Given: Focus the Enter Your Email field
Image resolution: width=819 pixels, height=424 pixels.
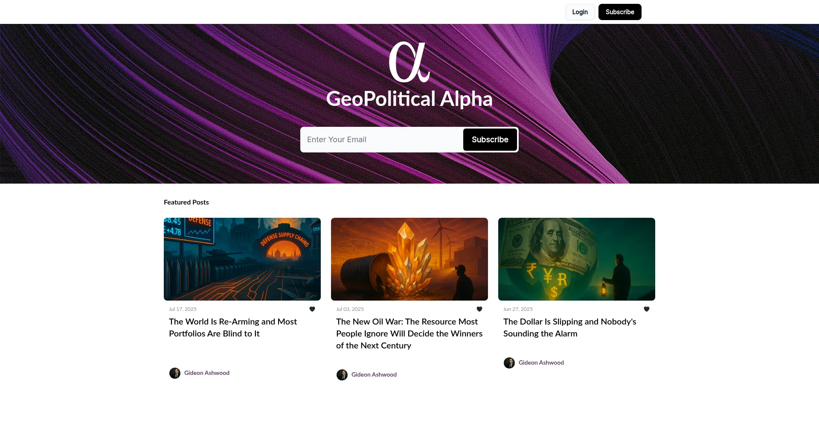Looking at the screenshot, I should coord(382,140).
